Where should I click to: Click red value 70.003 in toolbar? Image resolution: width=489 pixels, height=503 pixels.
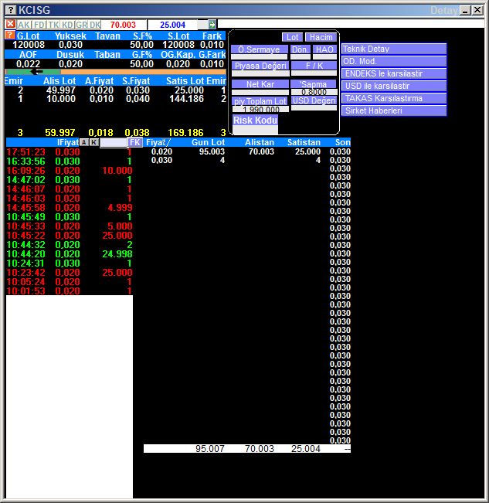click(x=123, y=25)
